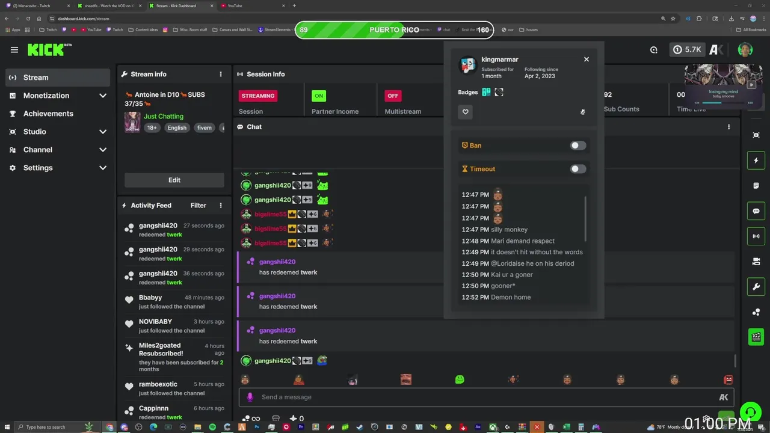Open the AK emote picker in the message box
Viewport: 770px width, 433px height.
(x=724, y=397)
